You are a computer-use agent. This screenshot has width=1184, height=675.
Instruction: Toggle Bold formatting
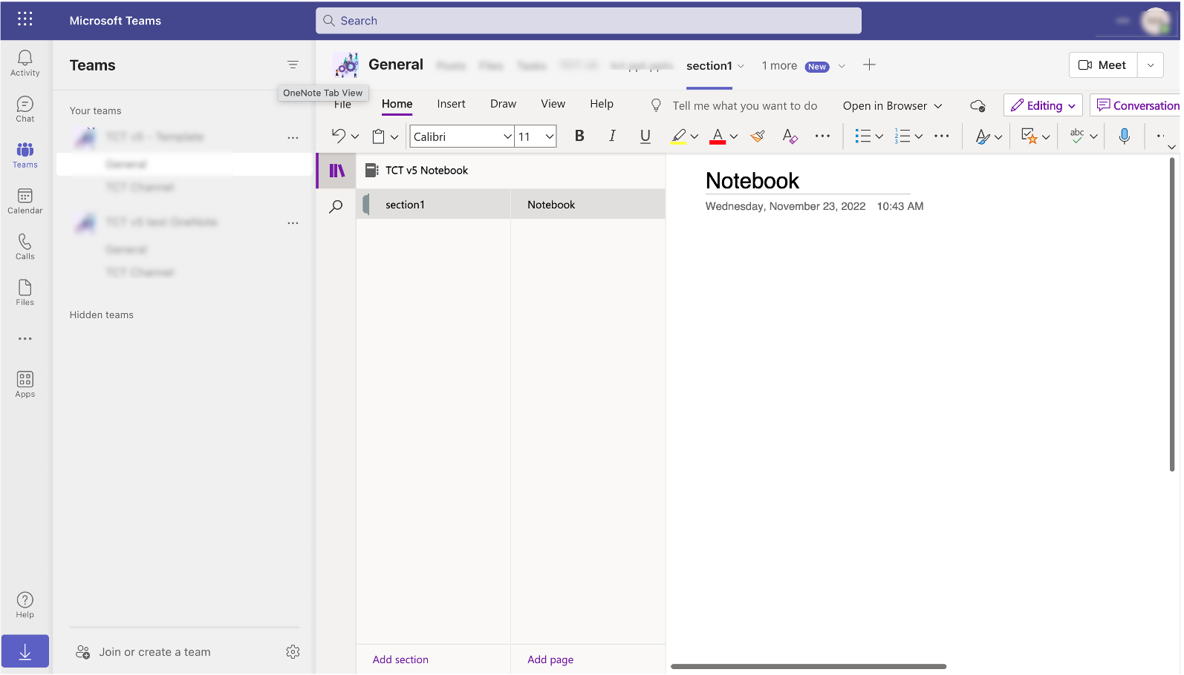click(x=579, y=136)
